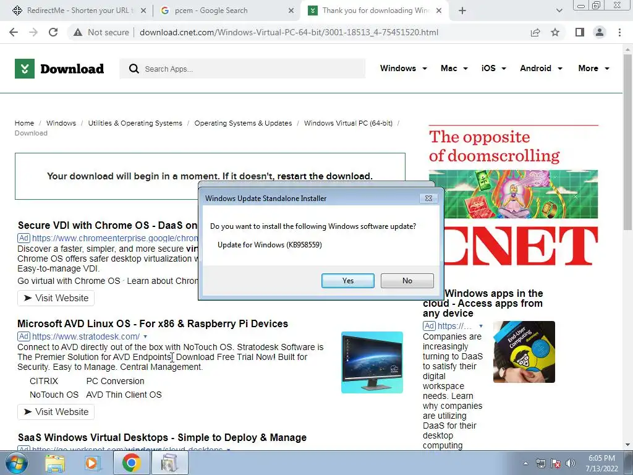Screen dimensions: 633x475
Task: Open Utilities & Operating Systems breadcrumb
Action: tap(135, 123)
